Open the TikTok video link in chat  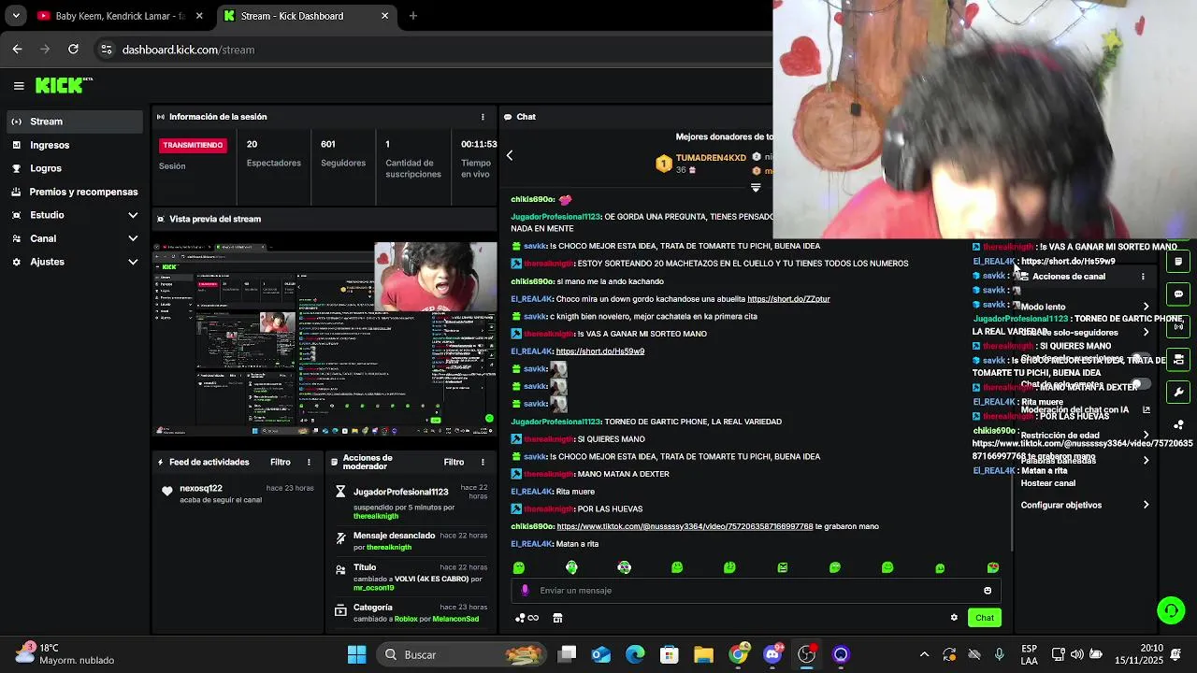(685, 526)
